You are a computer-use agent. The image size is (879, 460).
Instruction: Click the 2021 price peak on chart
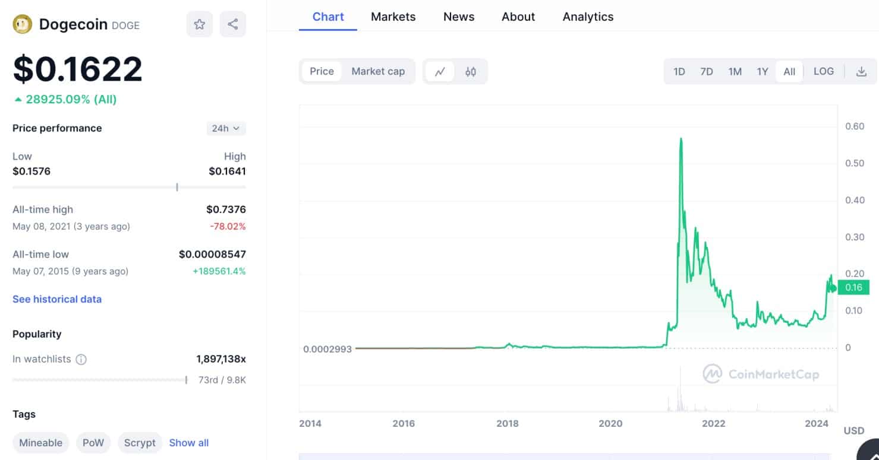[x=680, y=139]
